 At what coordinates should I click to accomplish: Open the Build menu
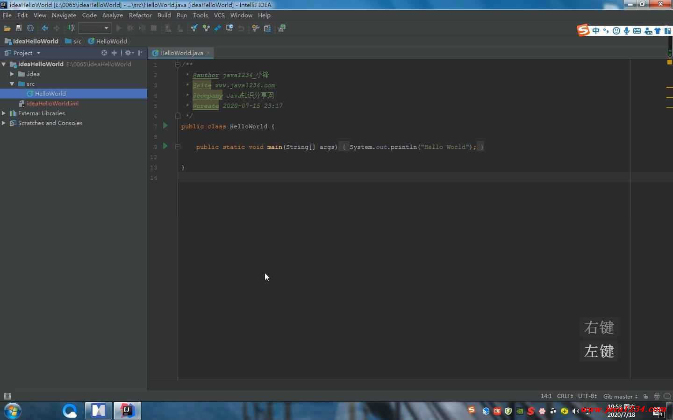point(164,15)
